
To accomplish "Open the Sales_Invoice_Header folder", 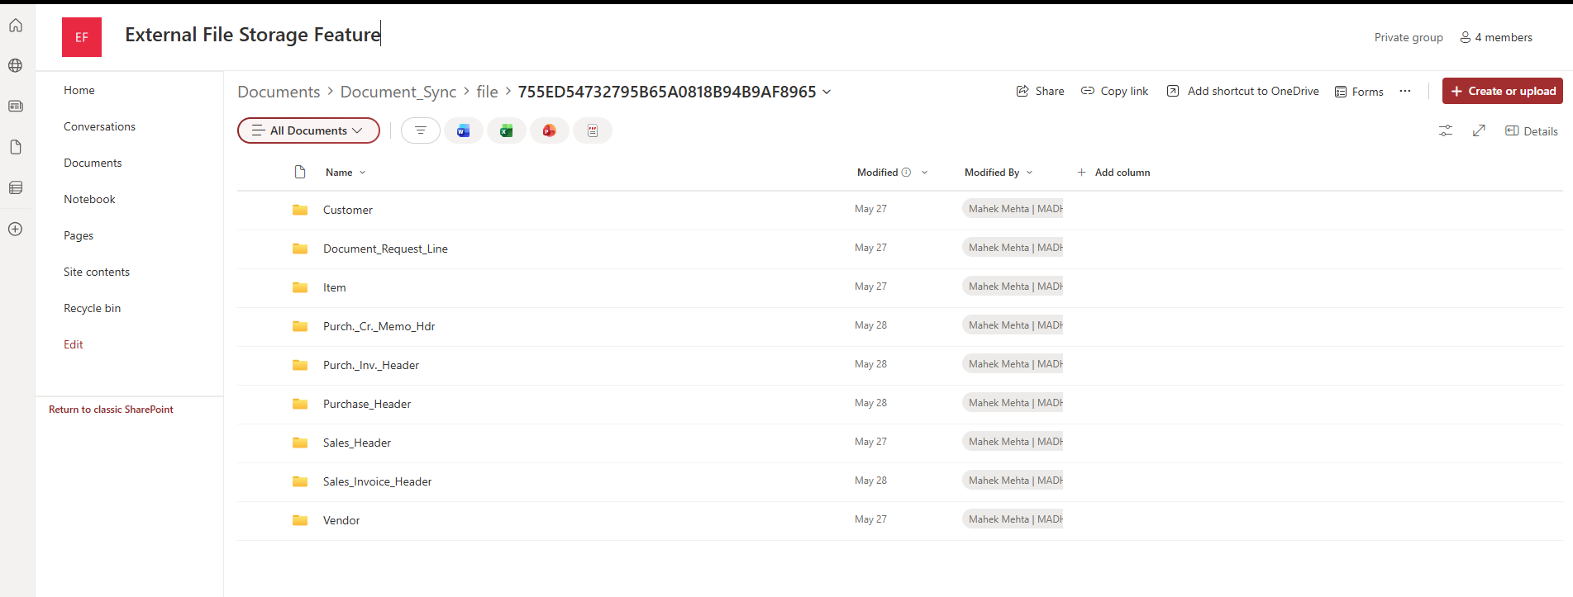I will [377, 481].
